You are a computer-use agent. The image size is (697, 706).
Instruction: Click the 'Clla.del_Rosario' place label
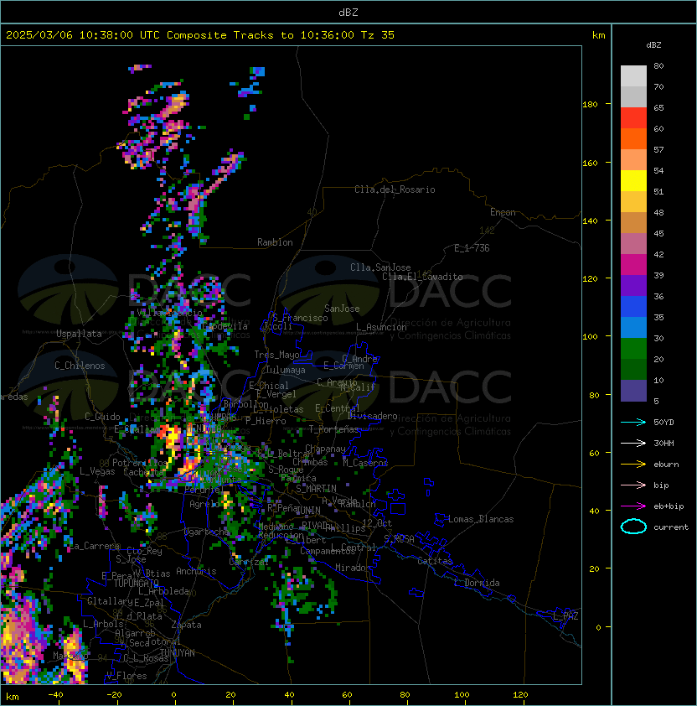[395, 189]
